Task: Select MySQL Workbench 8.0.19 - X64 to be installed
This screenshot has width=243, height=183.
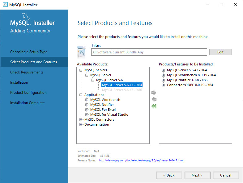Action: [x=191, y=75]
